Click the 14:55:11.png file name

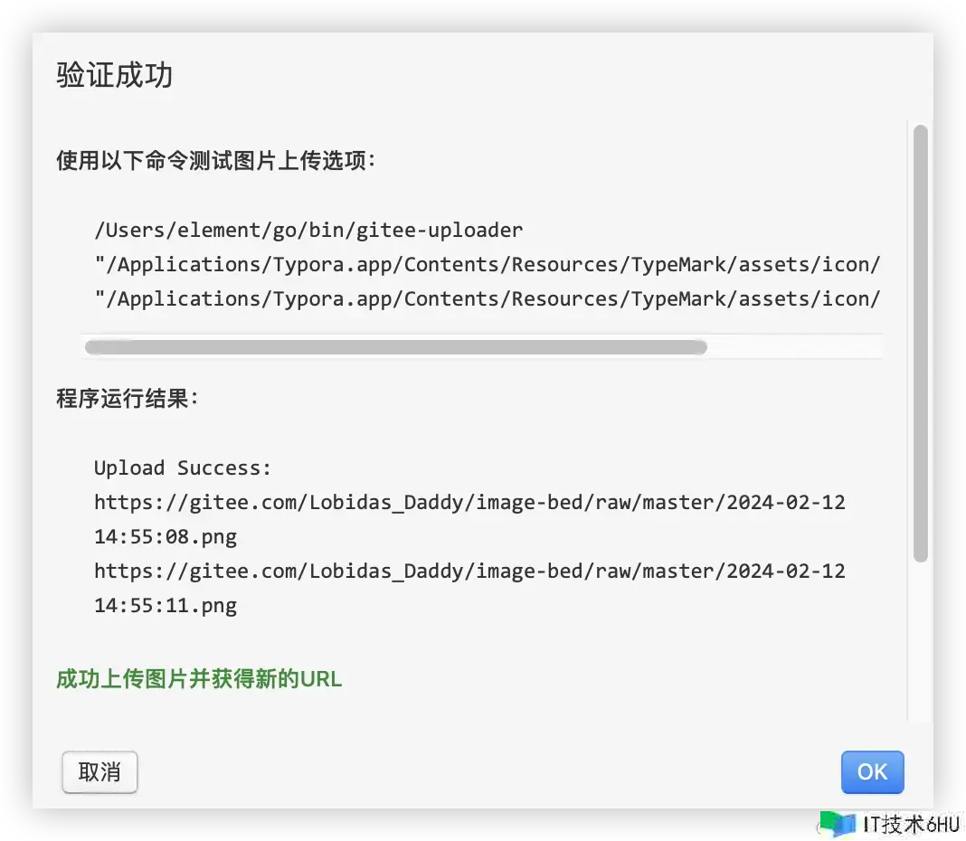coord(166,606)
